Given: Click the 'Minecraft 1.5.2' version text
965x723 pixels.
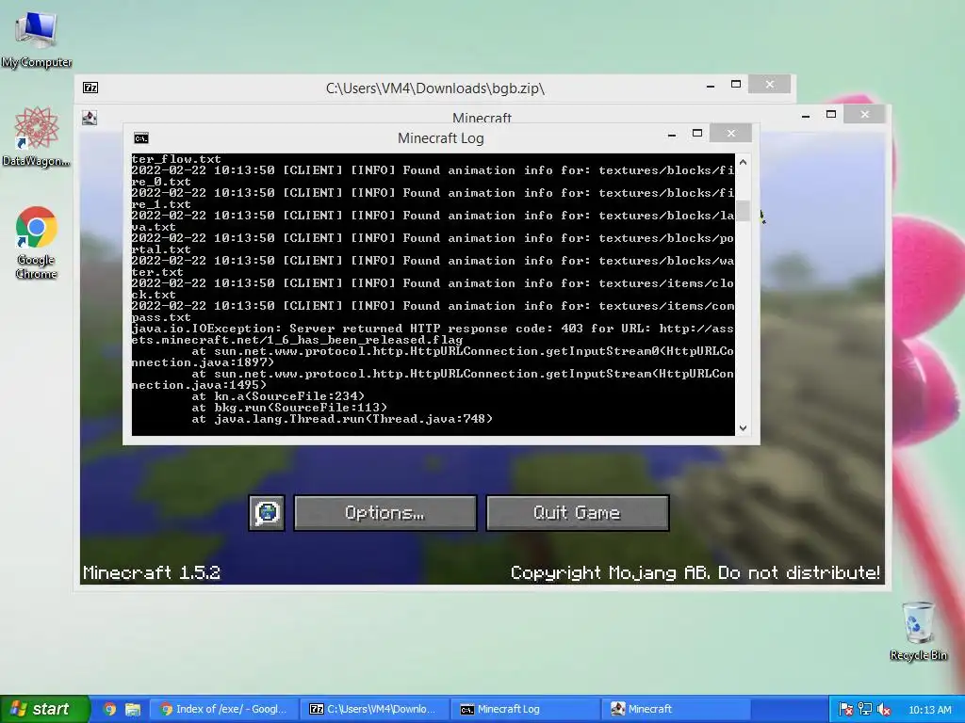Looking at the screenshot, I should (x=152, y=572).
